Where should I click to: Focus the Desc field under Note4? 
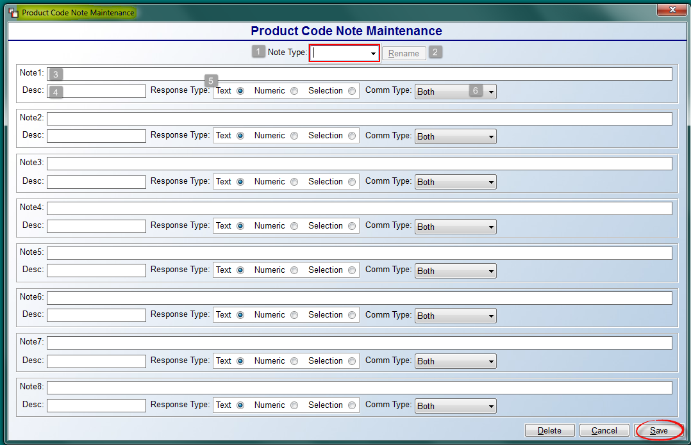tap(97, 226)
